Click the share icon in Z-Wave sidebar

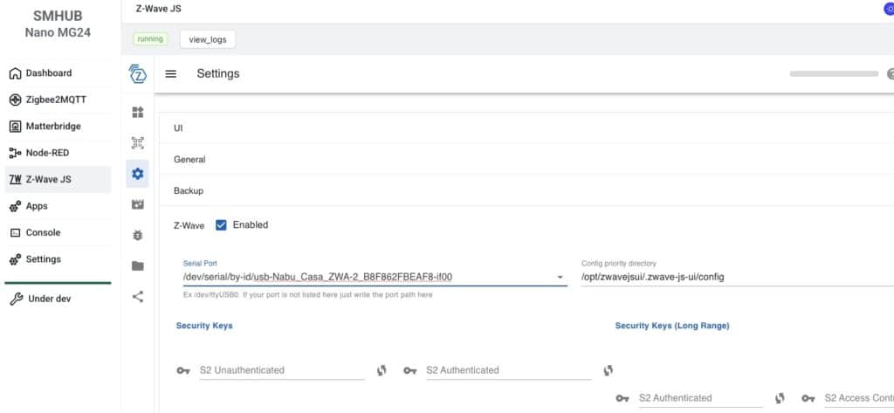(137, 296)
